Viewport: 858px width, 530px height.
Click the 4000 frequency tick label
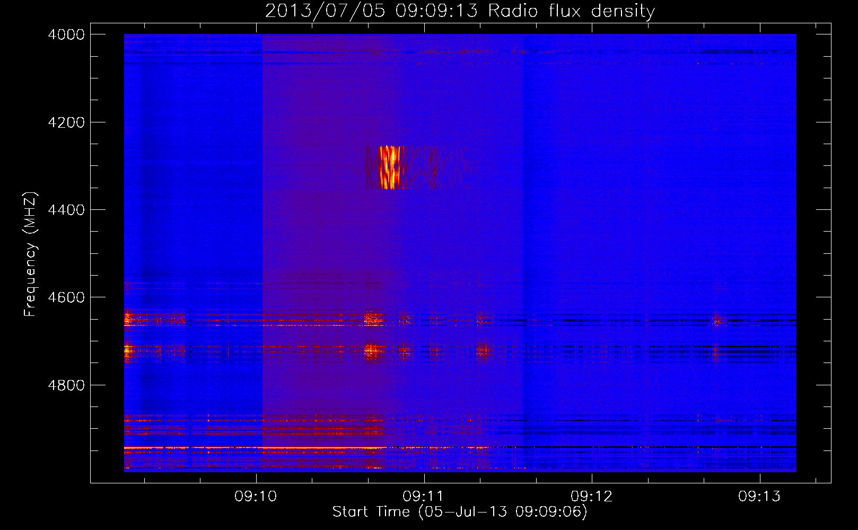point(66,34)
